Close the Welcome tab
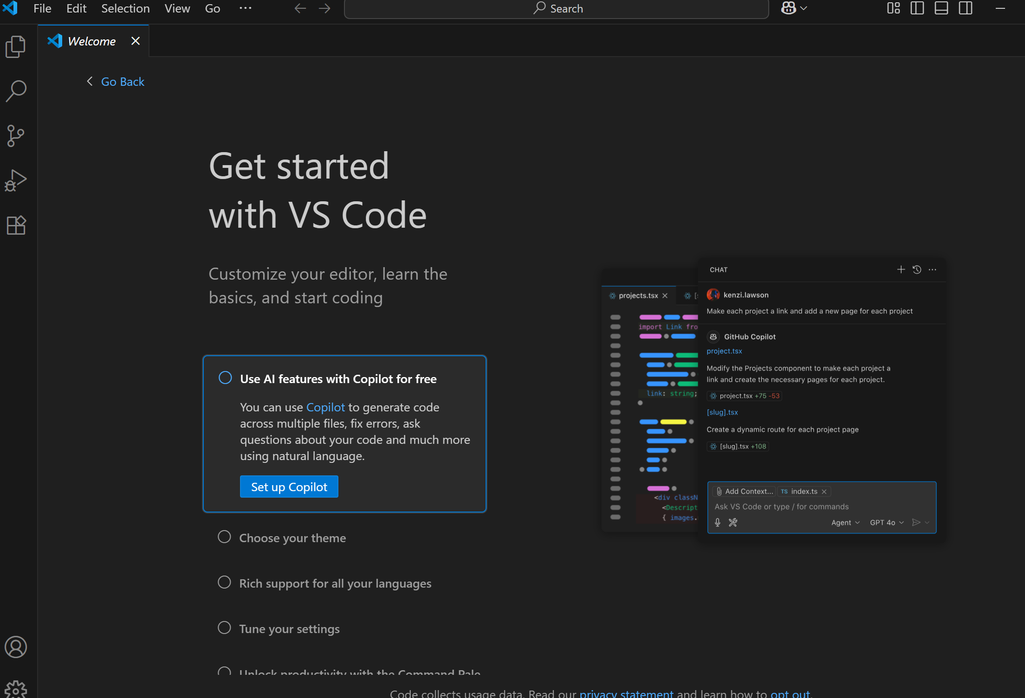The width and height of the screenshot is (1025, 698). click(136, 41)
